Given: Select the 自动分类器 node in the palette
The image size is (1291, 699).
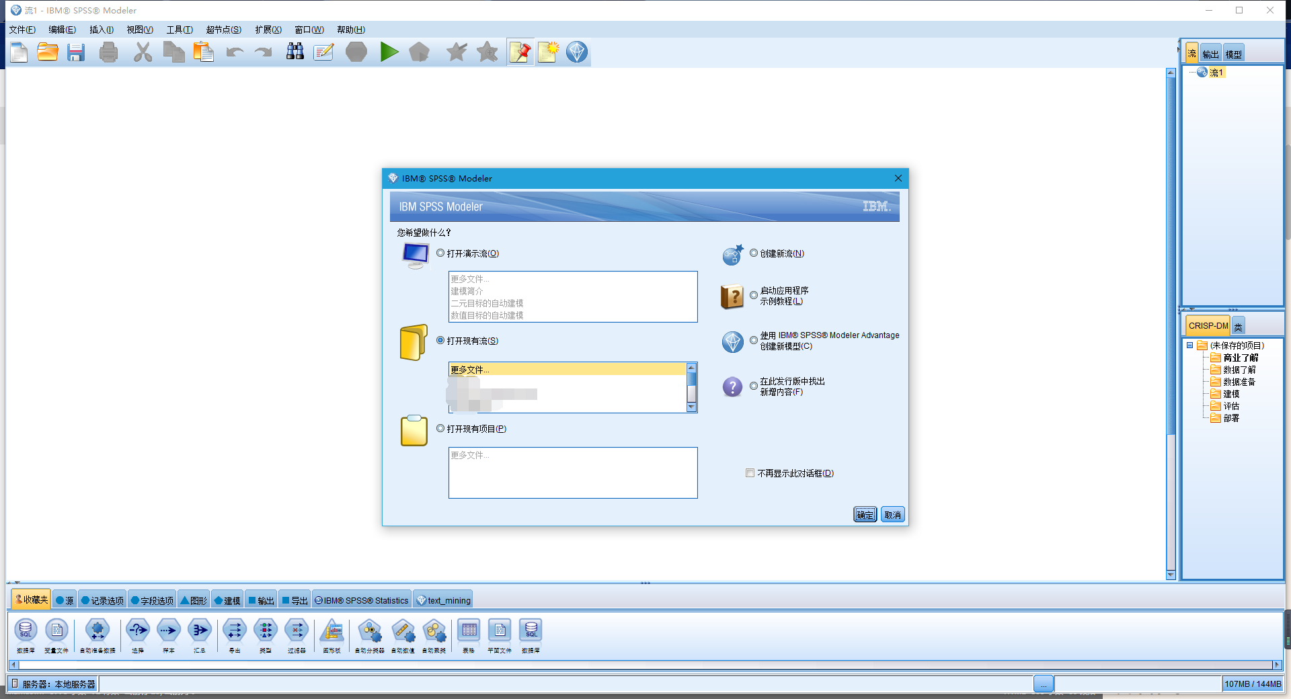Looking at the screenshot, I should click(370, 636).
